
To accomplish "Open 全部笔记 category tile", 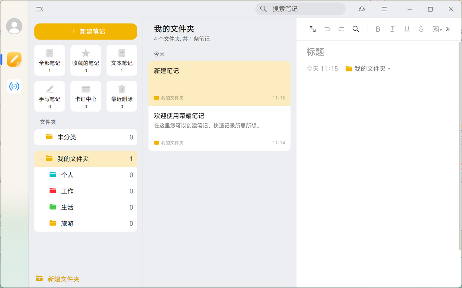I will point(50,60).
